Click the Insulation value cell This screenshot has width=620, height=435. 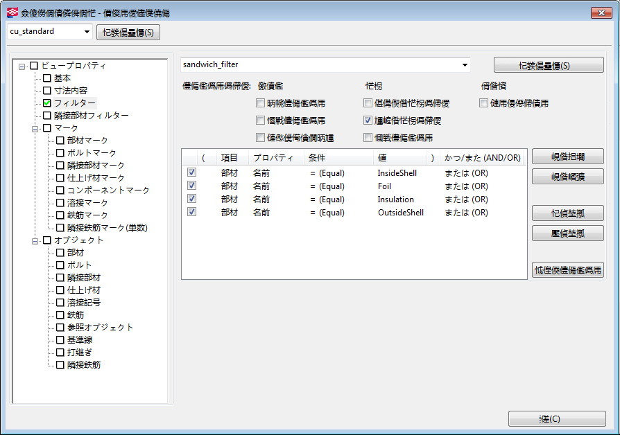click(395, 199)
